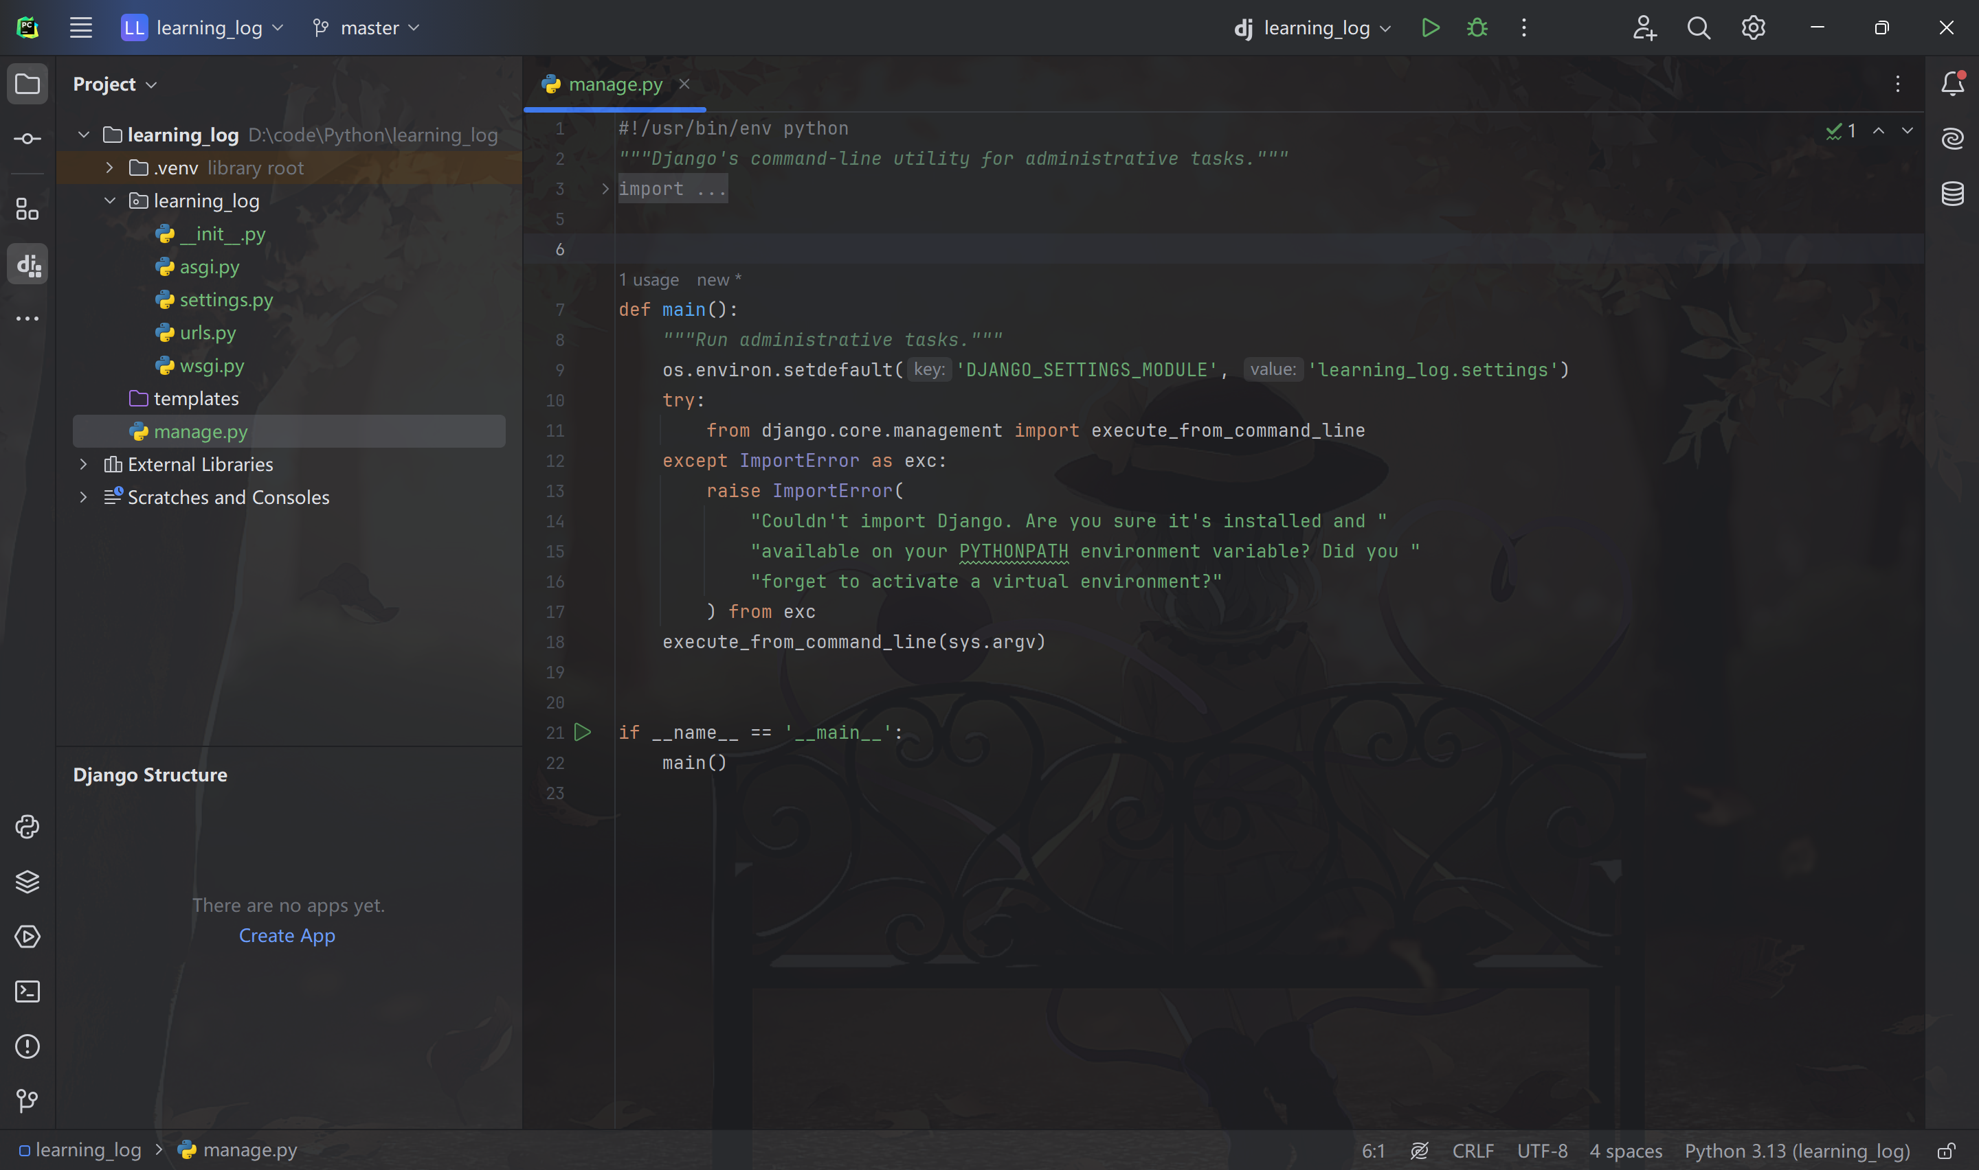This screenshot has width=1979, height=1170.
Task: Open the Problems tool window
Action: [27, 1046]
